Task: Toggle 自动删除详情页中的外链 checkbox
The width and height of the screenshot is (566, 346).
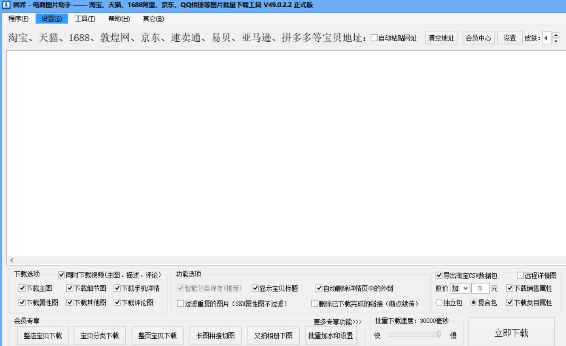Action: 319,289
